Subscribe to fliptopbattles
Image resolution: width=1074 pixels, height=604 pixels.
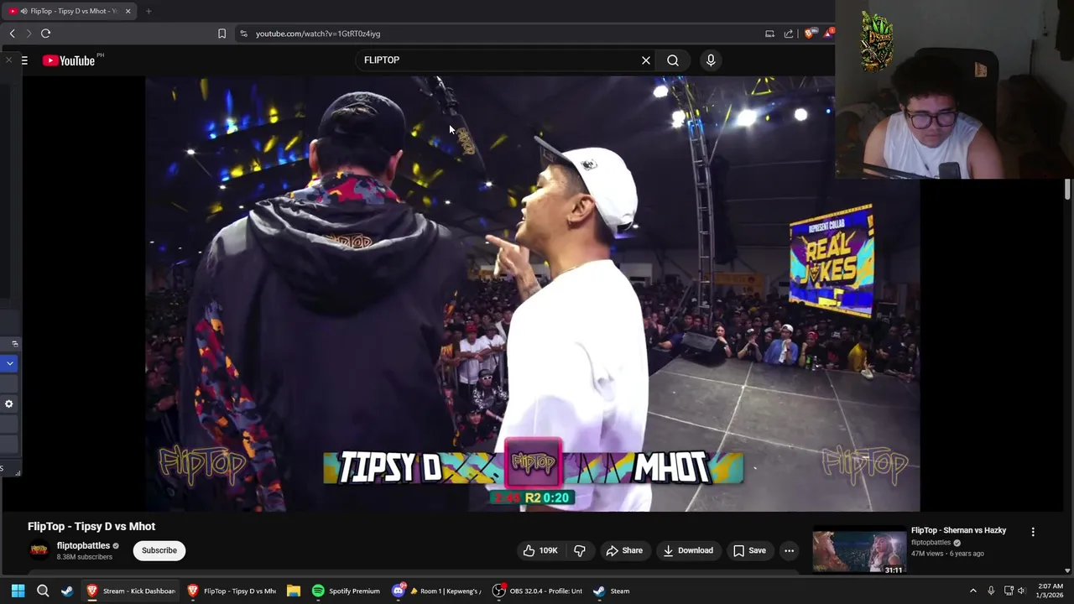(159, 550)
